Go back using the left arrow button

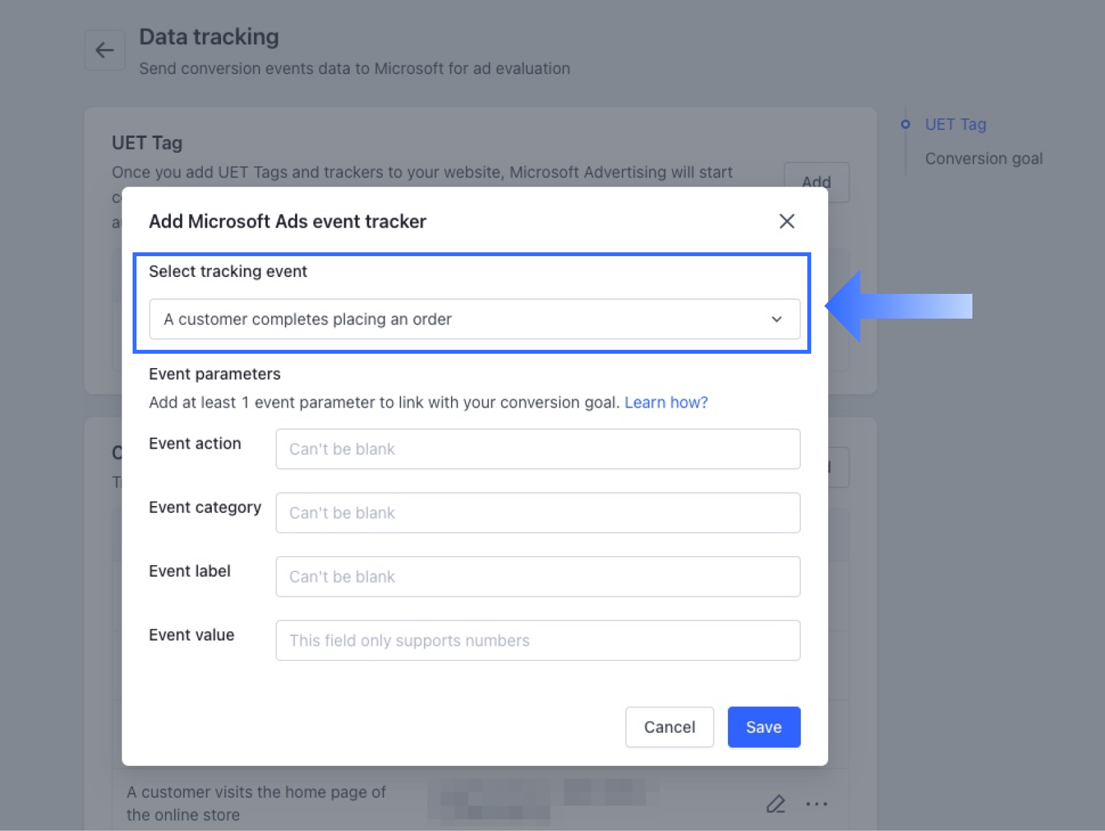tap(105, 50)
